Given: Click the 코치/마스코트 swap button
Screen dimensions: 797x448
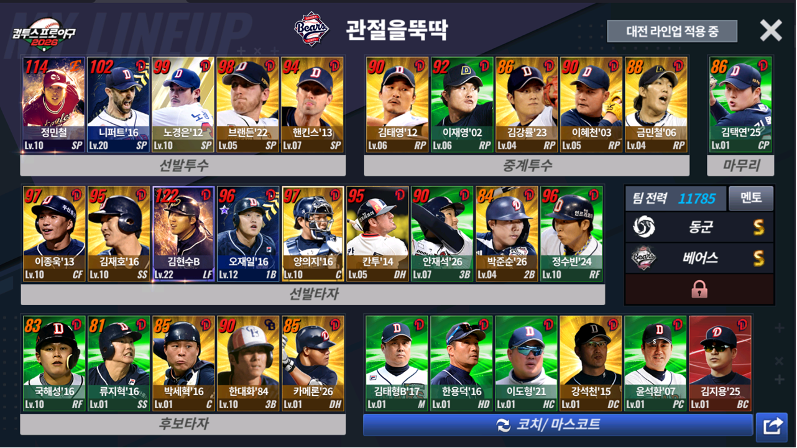Looking at the screenshot, I should click(558, 425).
